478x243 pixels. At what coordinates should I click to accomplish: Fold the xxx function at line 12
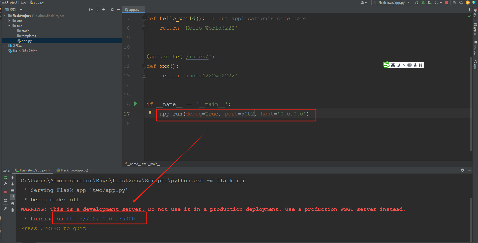pos(144,66)
